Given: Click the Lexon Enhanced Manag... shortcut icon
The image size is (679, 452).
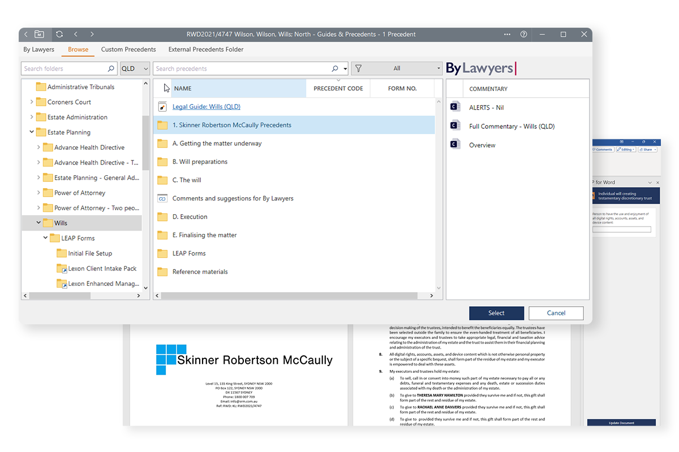Looking at the screenshot, I should click(x=62, y=284).
